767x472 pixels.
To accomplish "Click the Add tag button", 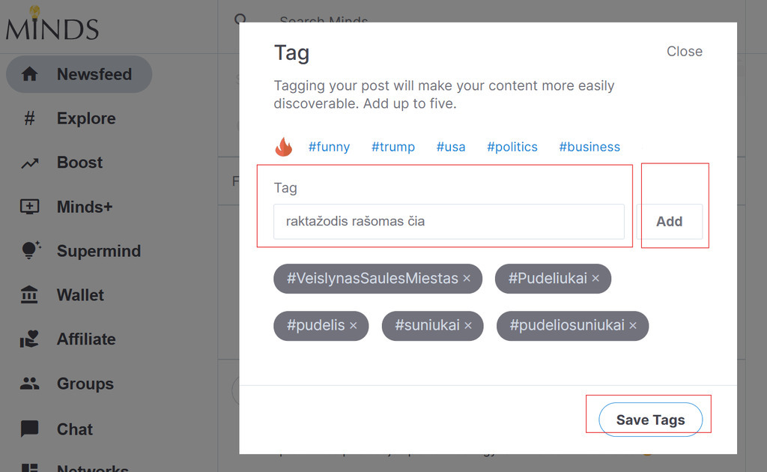I will point(670,222).
